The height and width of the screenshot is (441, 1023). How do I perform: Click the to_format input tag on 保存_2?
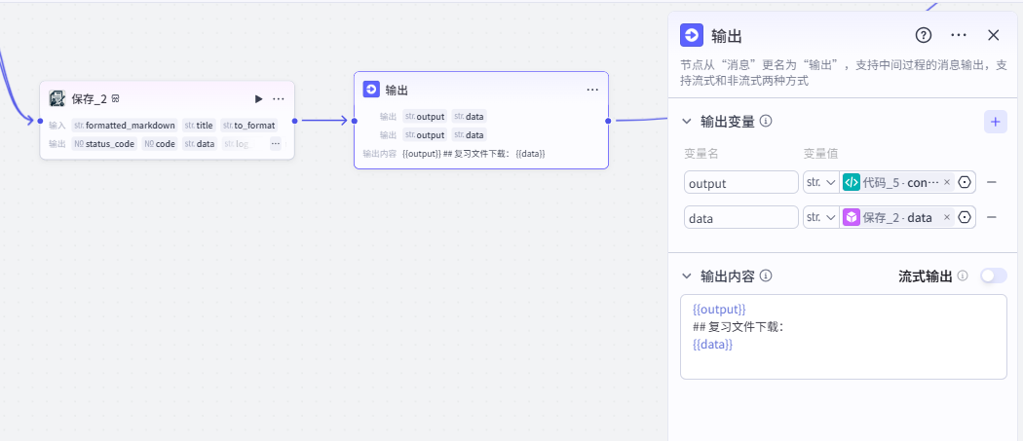249,126
